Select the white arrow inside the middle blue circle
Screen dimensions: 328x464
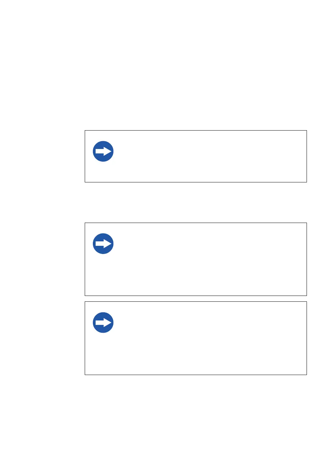click(x=103, y=244)
